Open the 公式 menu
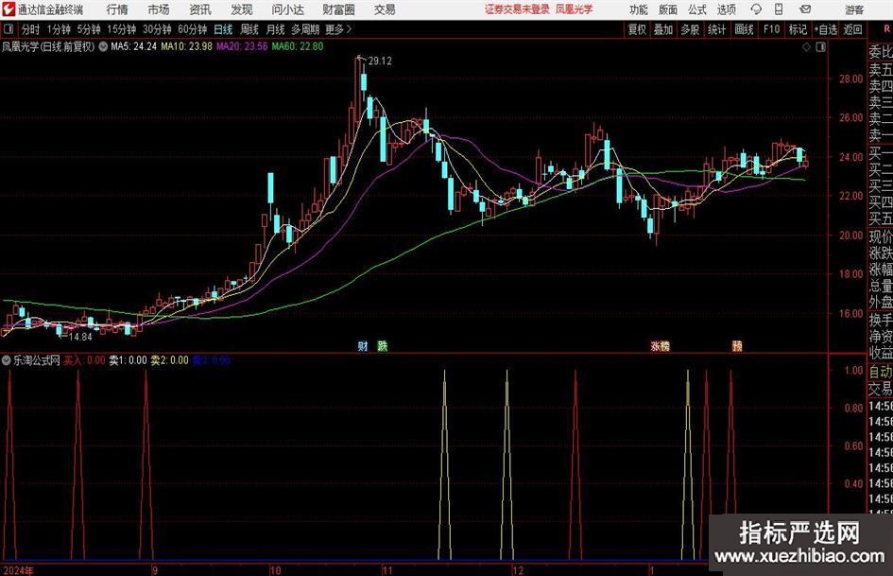This screenshot has width=893, height=576. pyautogui.click(x=696, y=9)
